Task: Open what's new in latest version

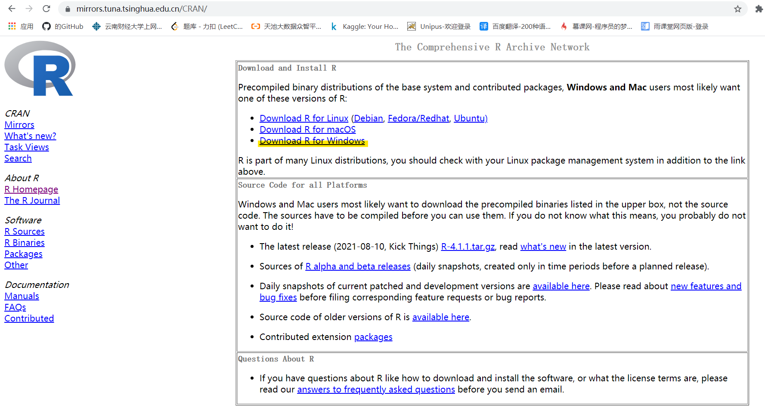Action: (x=543, y=247)
